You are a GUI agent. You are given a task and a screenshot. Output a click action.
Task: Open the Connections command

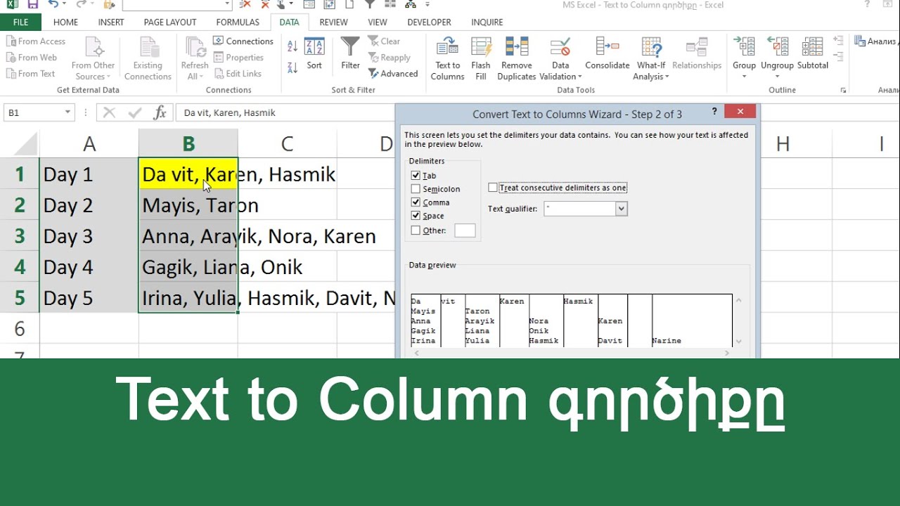[243, 41]
